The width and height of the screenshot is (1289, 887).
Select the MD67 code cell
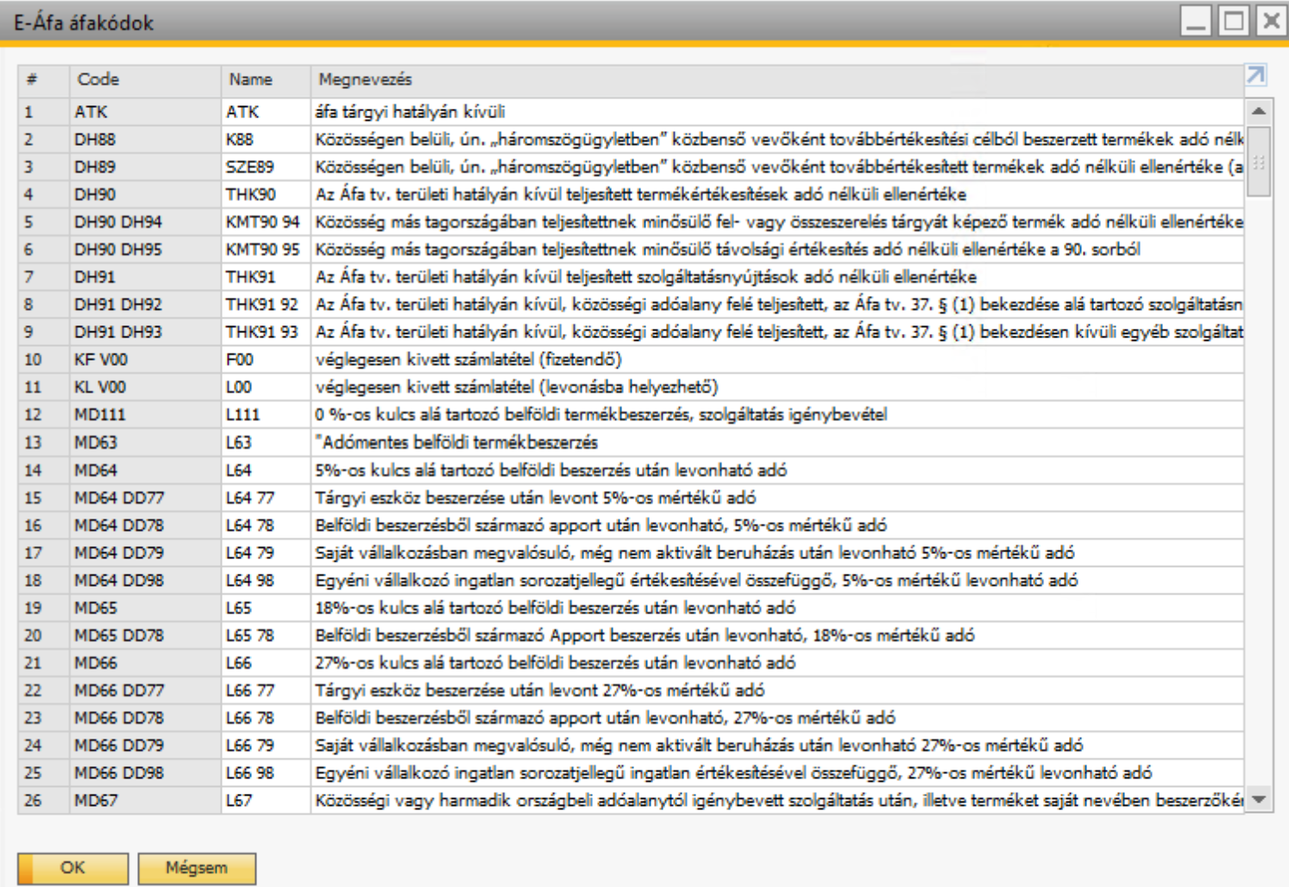(145, 801)
